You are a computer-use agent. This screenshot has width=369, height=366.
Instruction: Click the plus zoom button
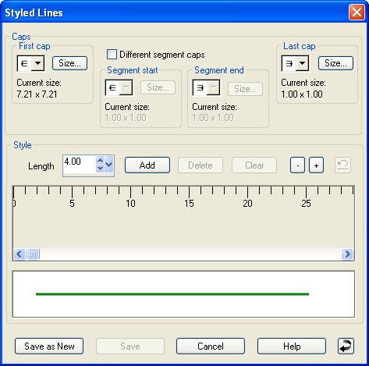tap(316, 165)
